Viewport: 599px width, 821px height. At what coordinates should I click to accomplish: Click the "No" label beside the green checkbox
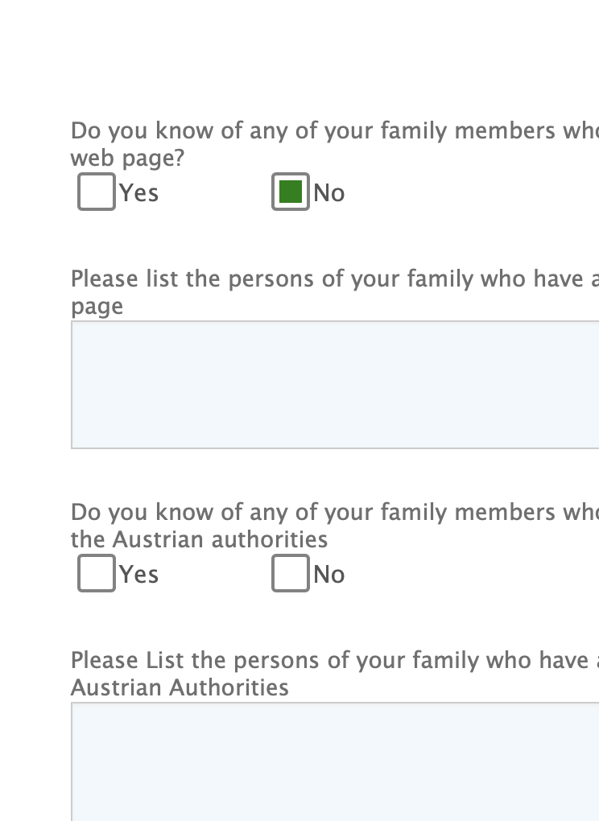328,193
